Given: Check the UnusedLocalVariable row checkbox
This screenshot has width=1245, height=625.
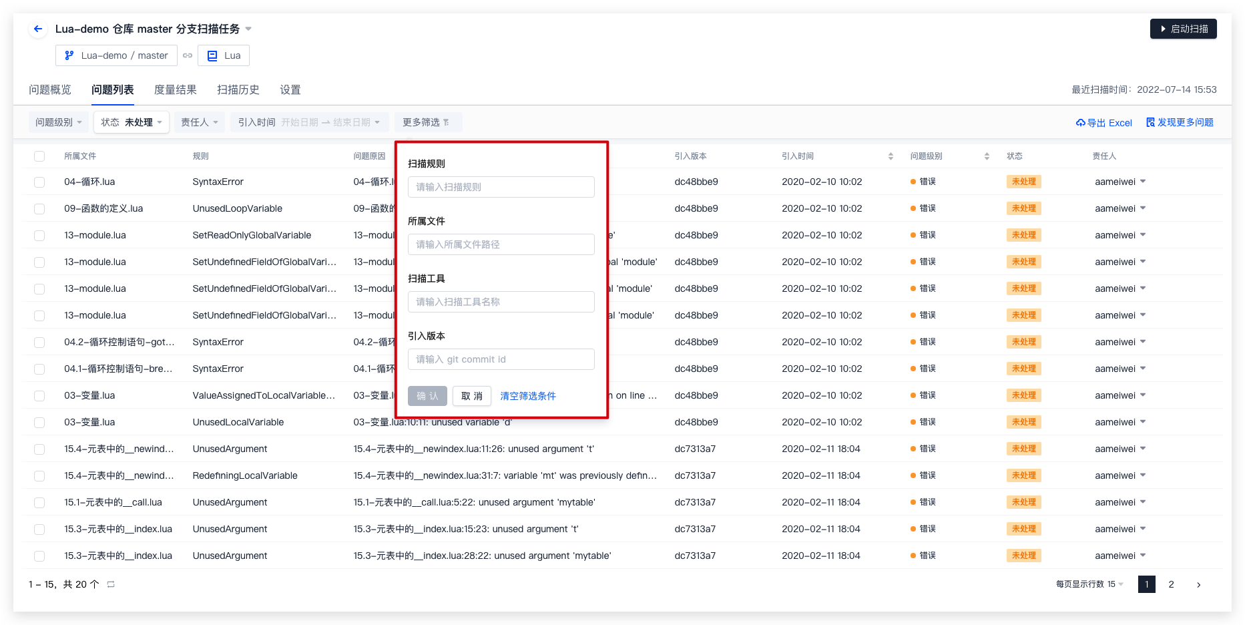Looking at the screenshot, I should click(39, 422).
